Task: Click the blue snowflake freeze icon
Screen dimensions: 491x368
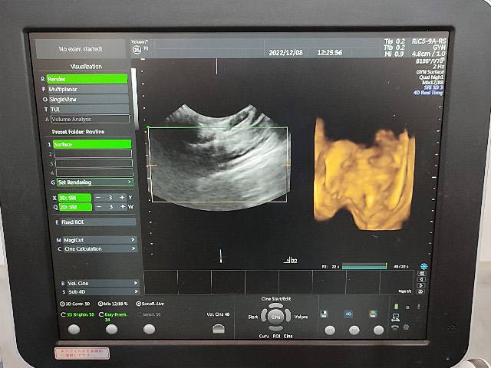Action: point(424,266)
